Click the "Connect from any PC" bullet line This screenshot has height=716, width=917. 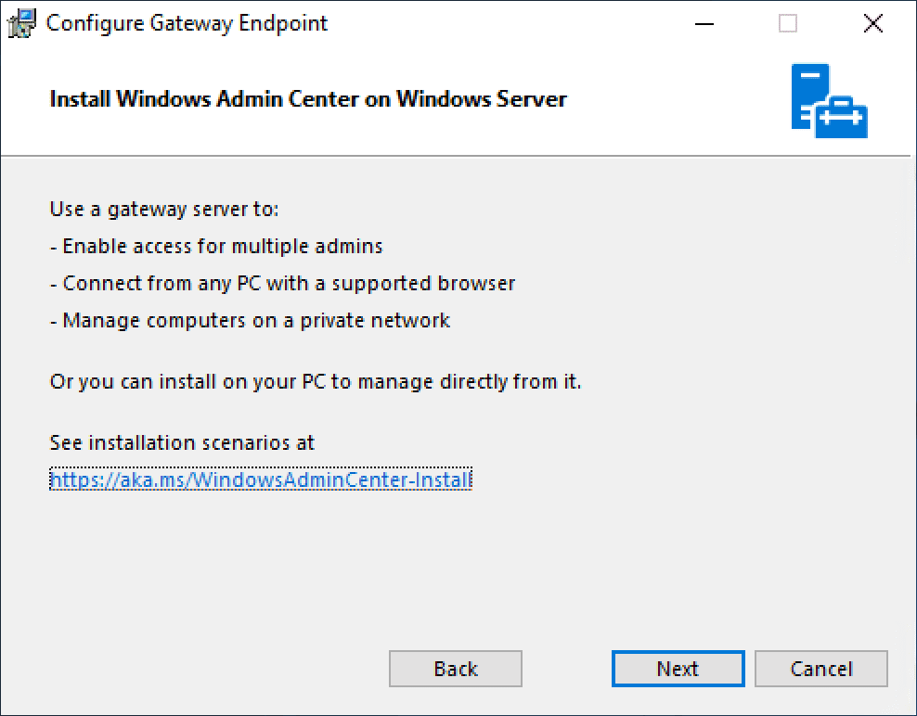click(x=282, y=283)
